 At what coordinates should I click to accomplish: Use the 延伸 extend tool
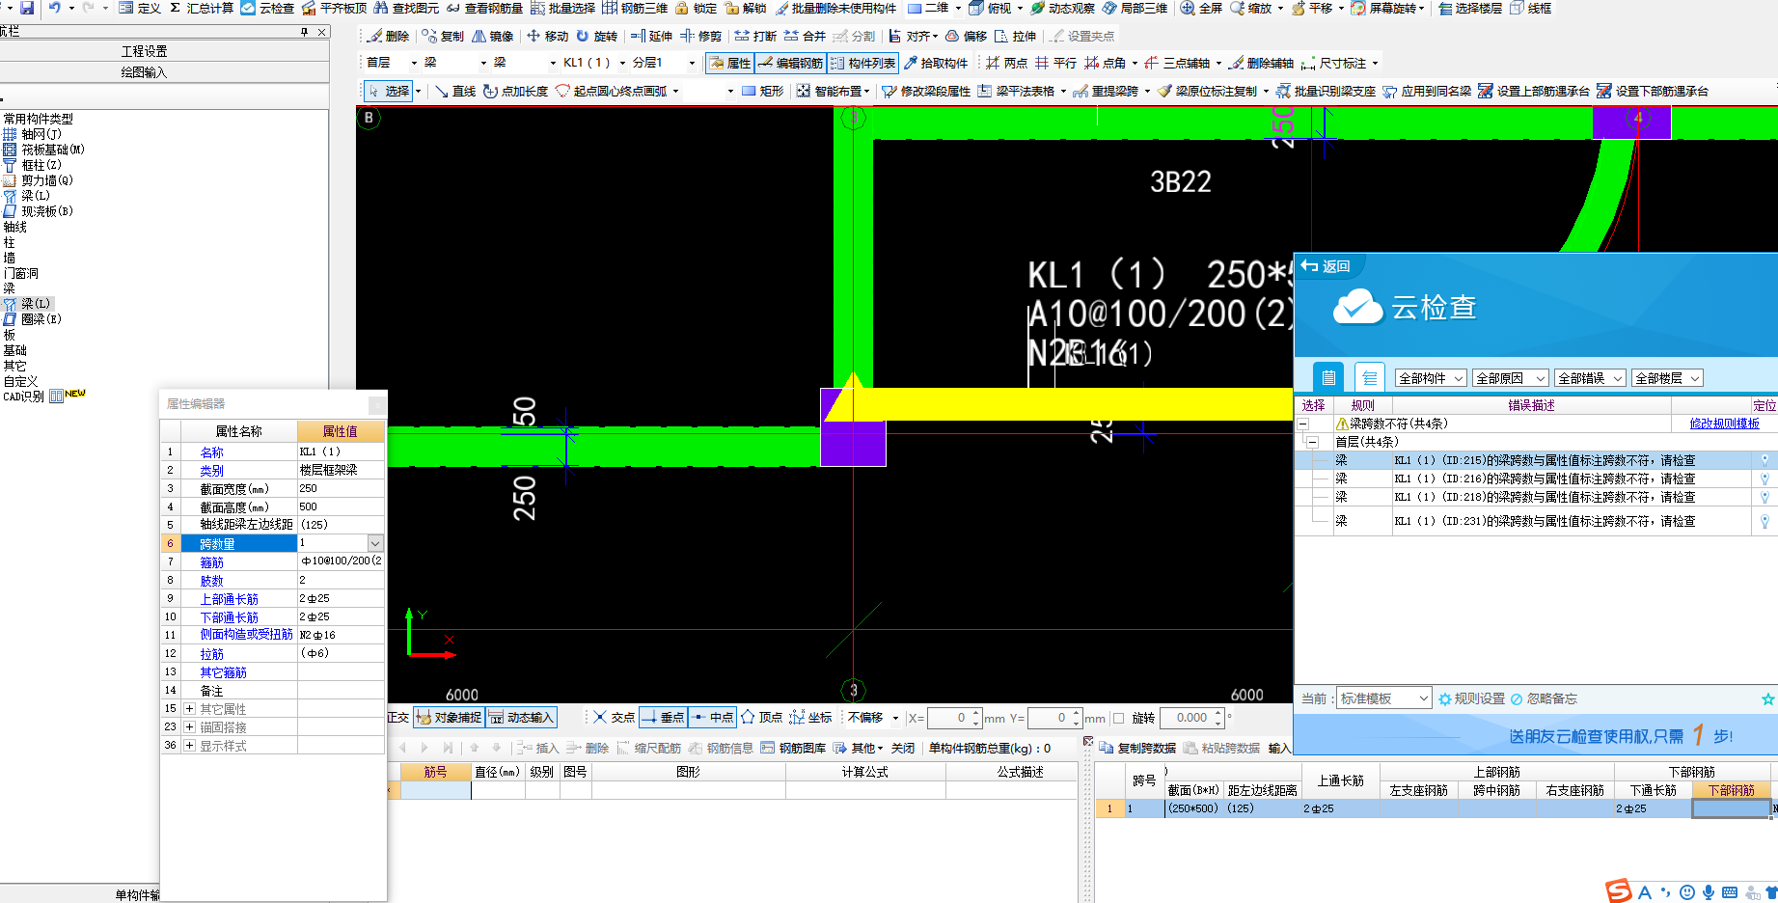651,36
